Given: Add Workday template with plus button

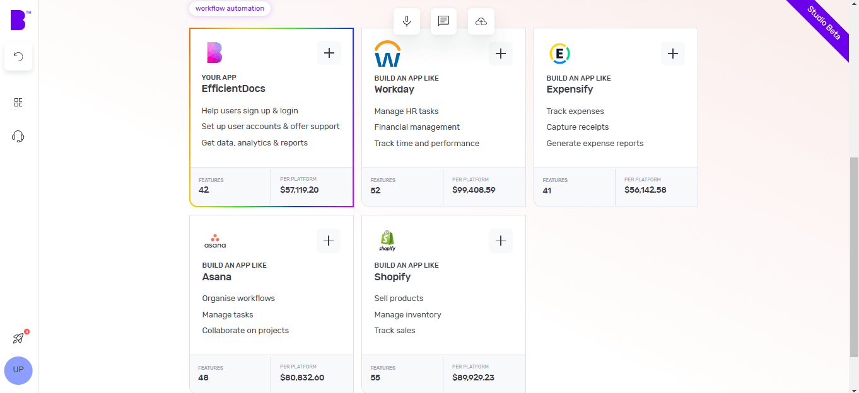Looking at the screenshot, I should 501,54.
